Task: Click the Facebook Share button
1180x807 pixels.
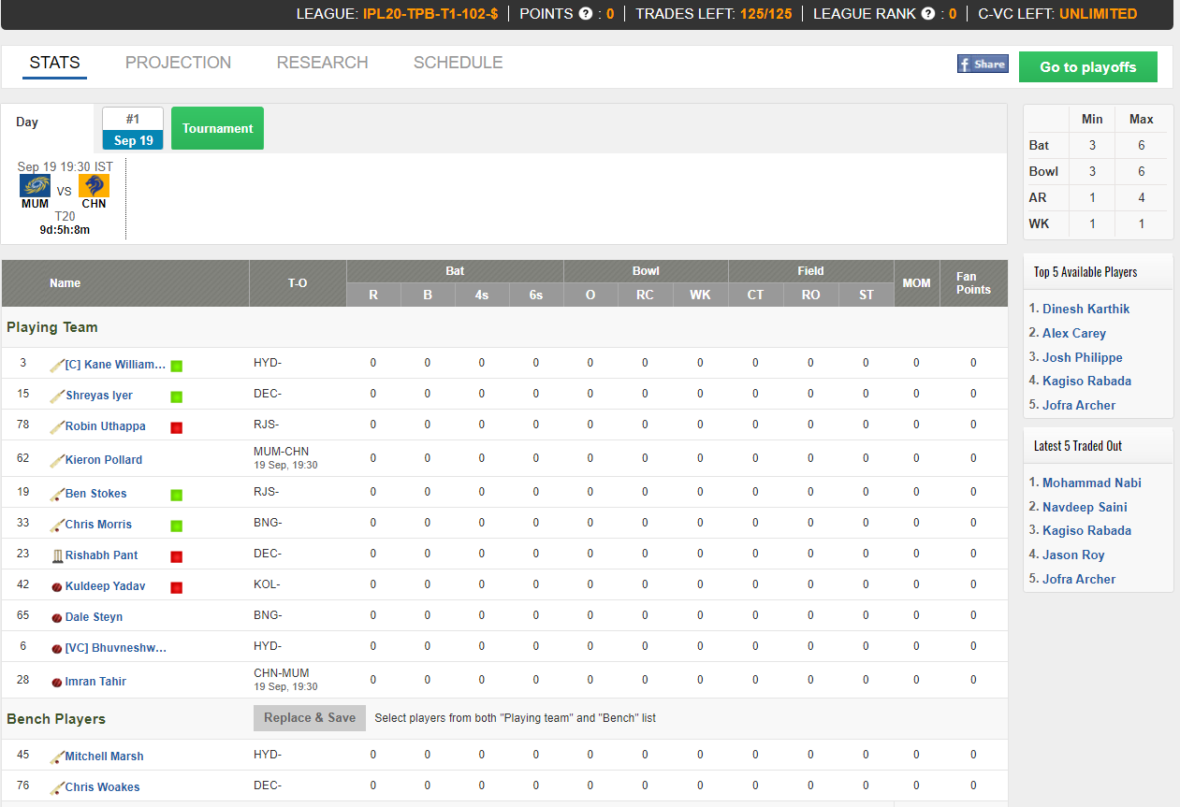Action: [x=983, y=64]
